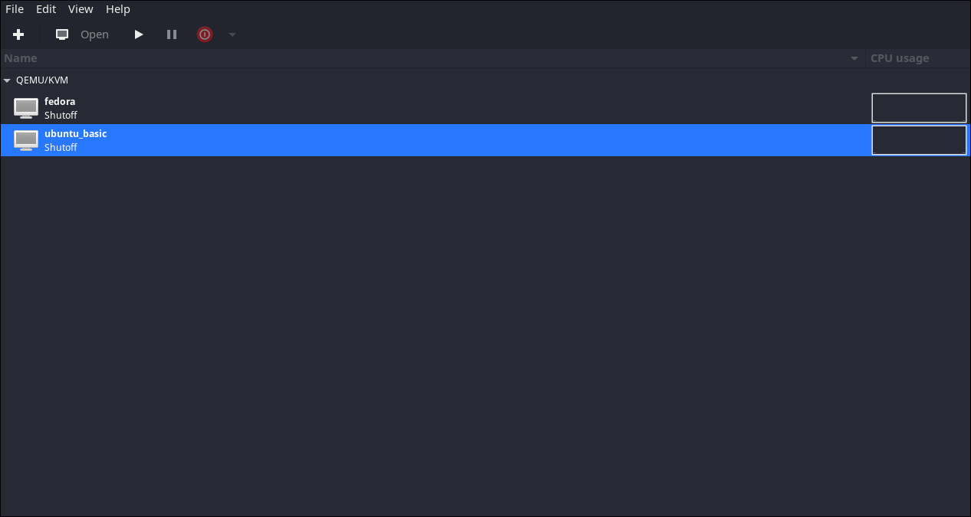Click the ubuntu_basic VM monitor icon

point(26,140)
